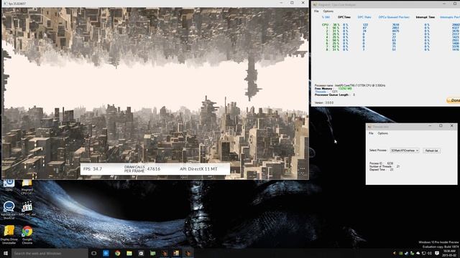Open the Store icon on the taskbar
Screen dimensions: 460x258
point(141,253)
